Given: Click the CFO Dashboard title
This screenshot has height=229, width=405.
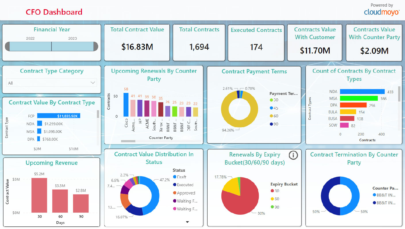Looking at the screenshot, I should coord(54,12).
